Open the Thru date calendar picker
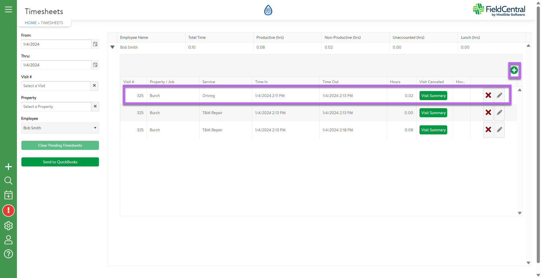The image size is (541, 278). (95, 65)
